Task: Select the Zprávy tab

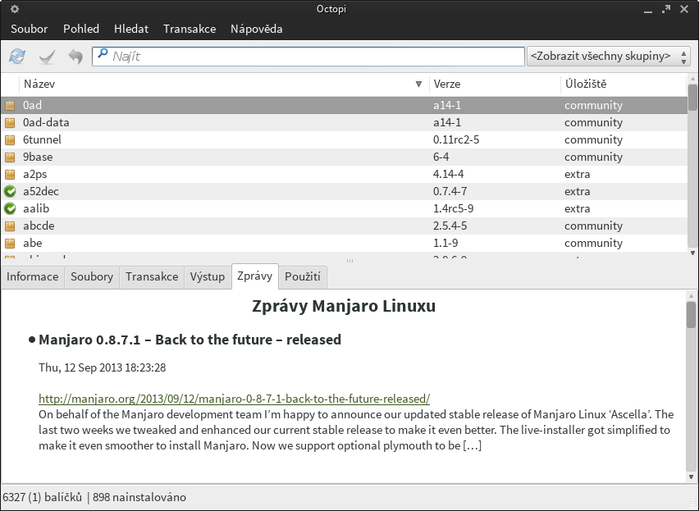Action: (255, 276)
